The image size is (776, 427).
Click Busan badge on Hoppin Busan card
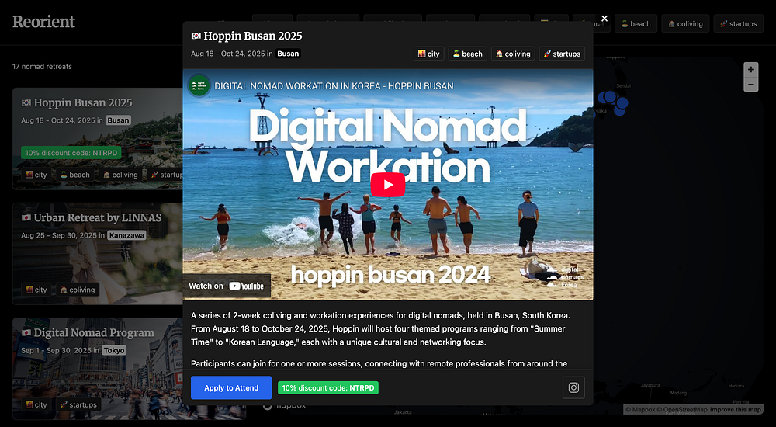(118, 120)
